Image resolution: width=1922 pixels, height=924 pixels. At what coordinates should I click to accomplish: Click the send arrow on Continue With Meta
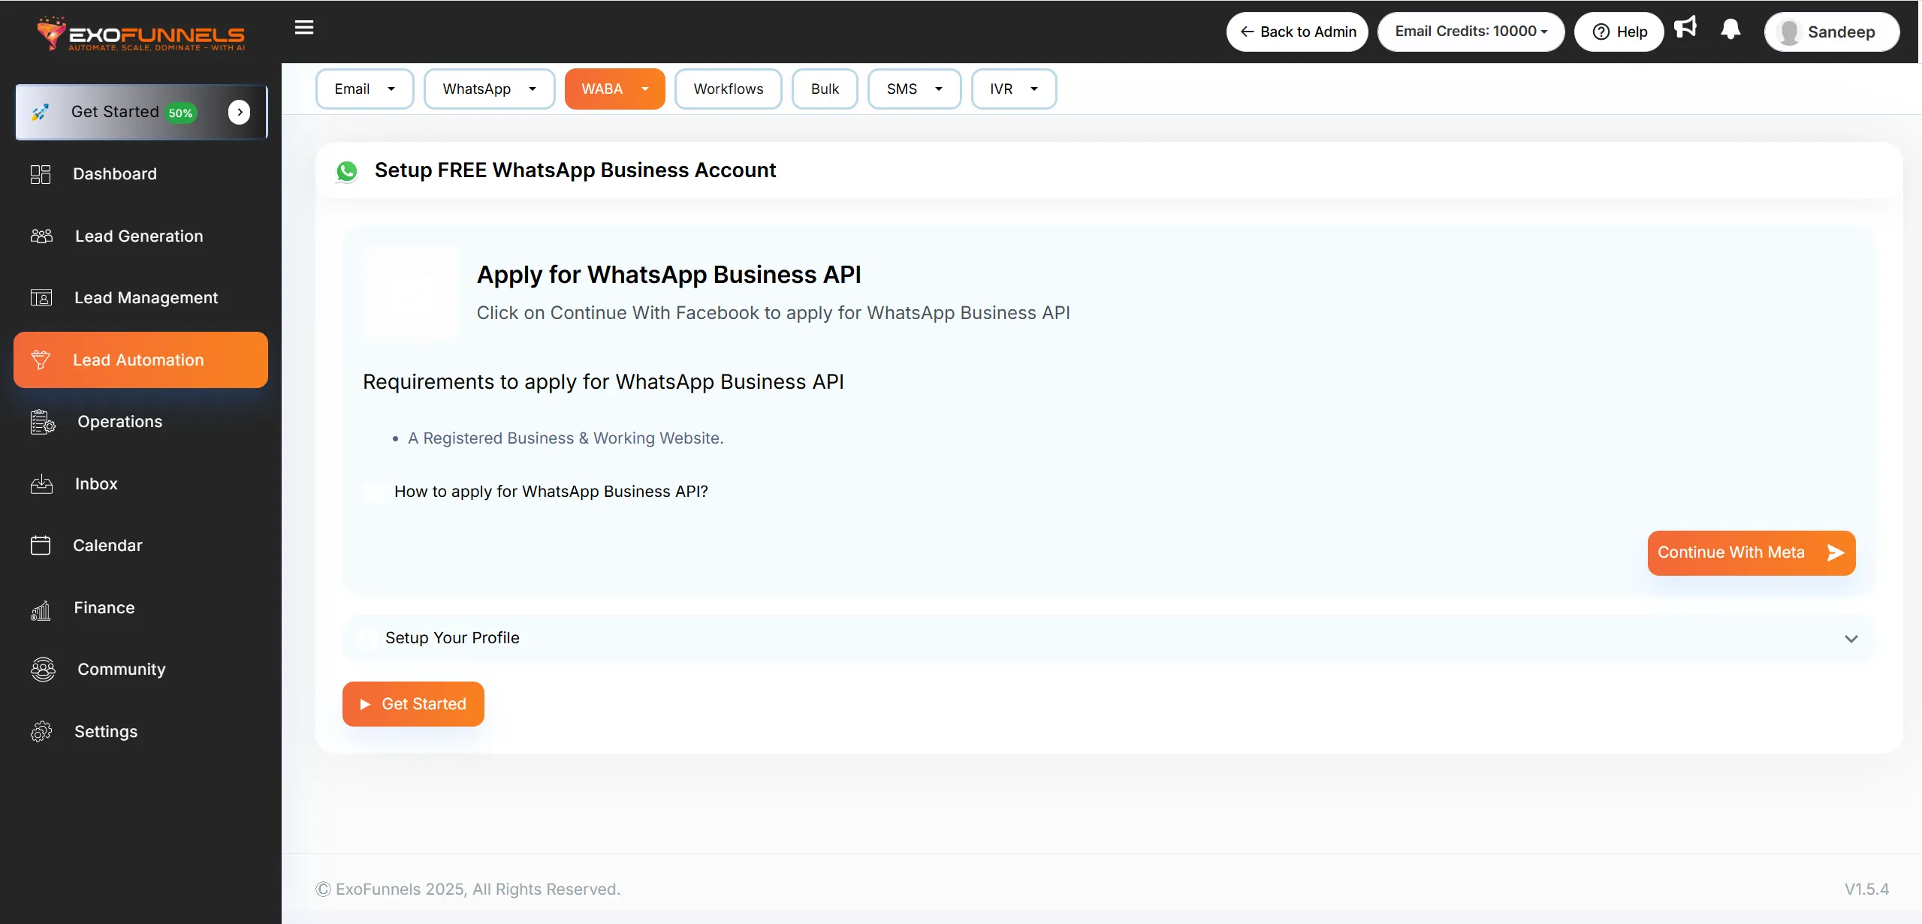(x=1836, y=553)
